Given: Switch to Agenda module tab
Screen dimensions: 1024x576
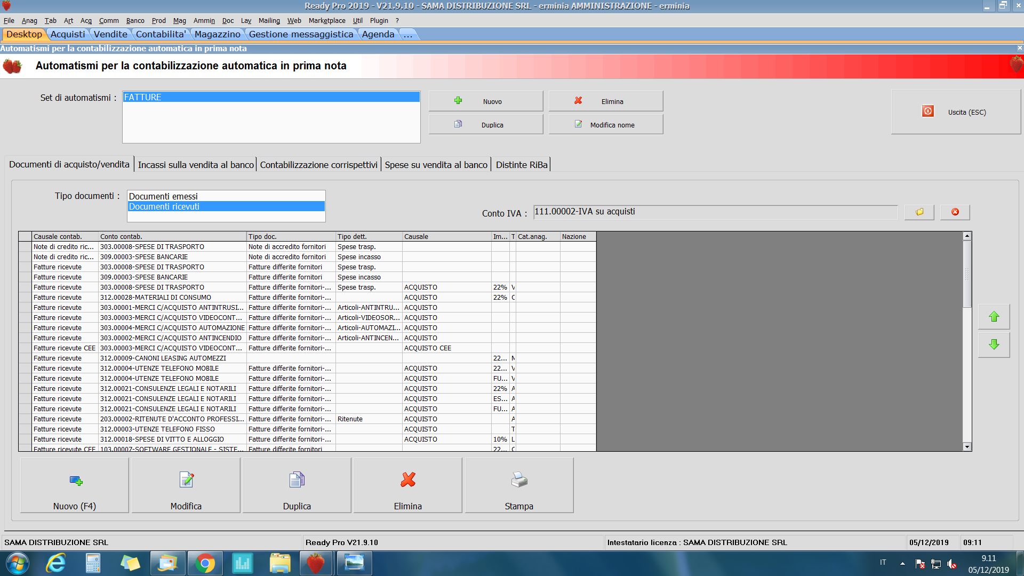Looking at the screenshot, I should [378, 34].
